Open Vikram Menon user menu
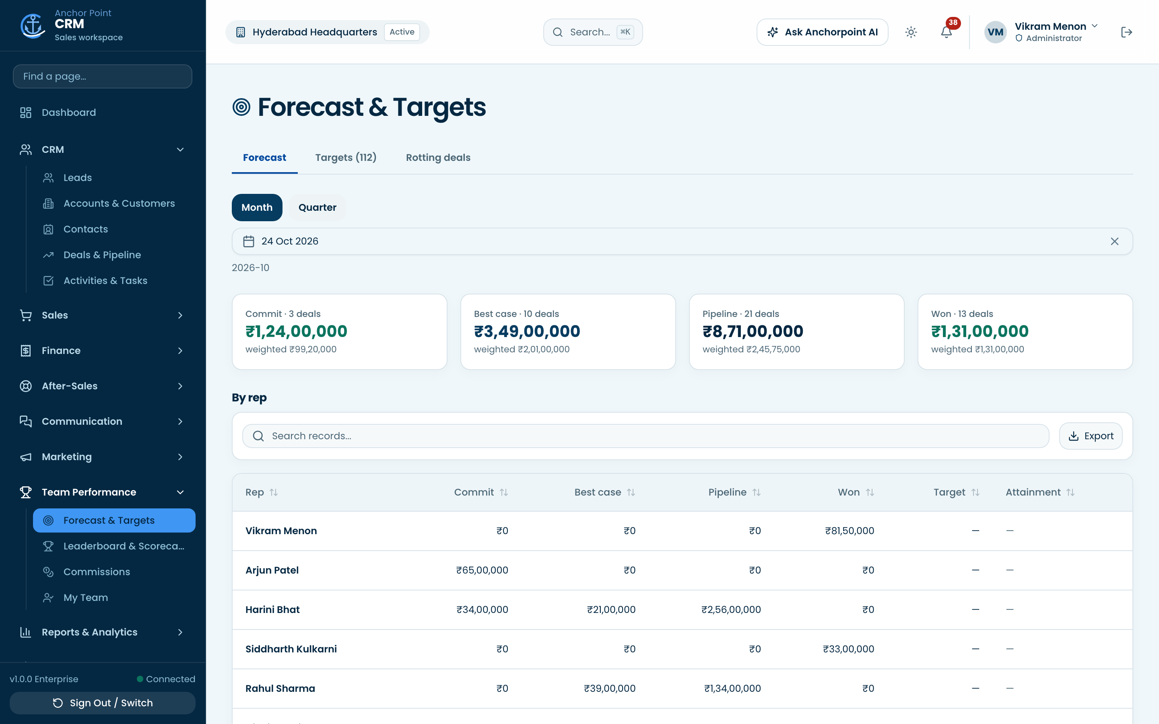 [1041, 32]
